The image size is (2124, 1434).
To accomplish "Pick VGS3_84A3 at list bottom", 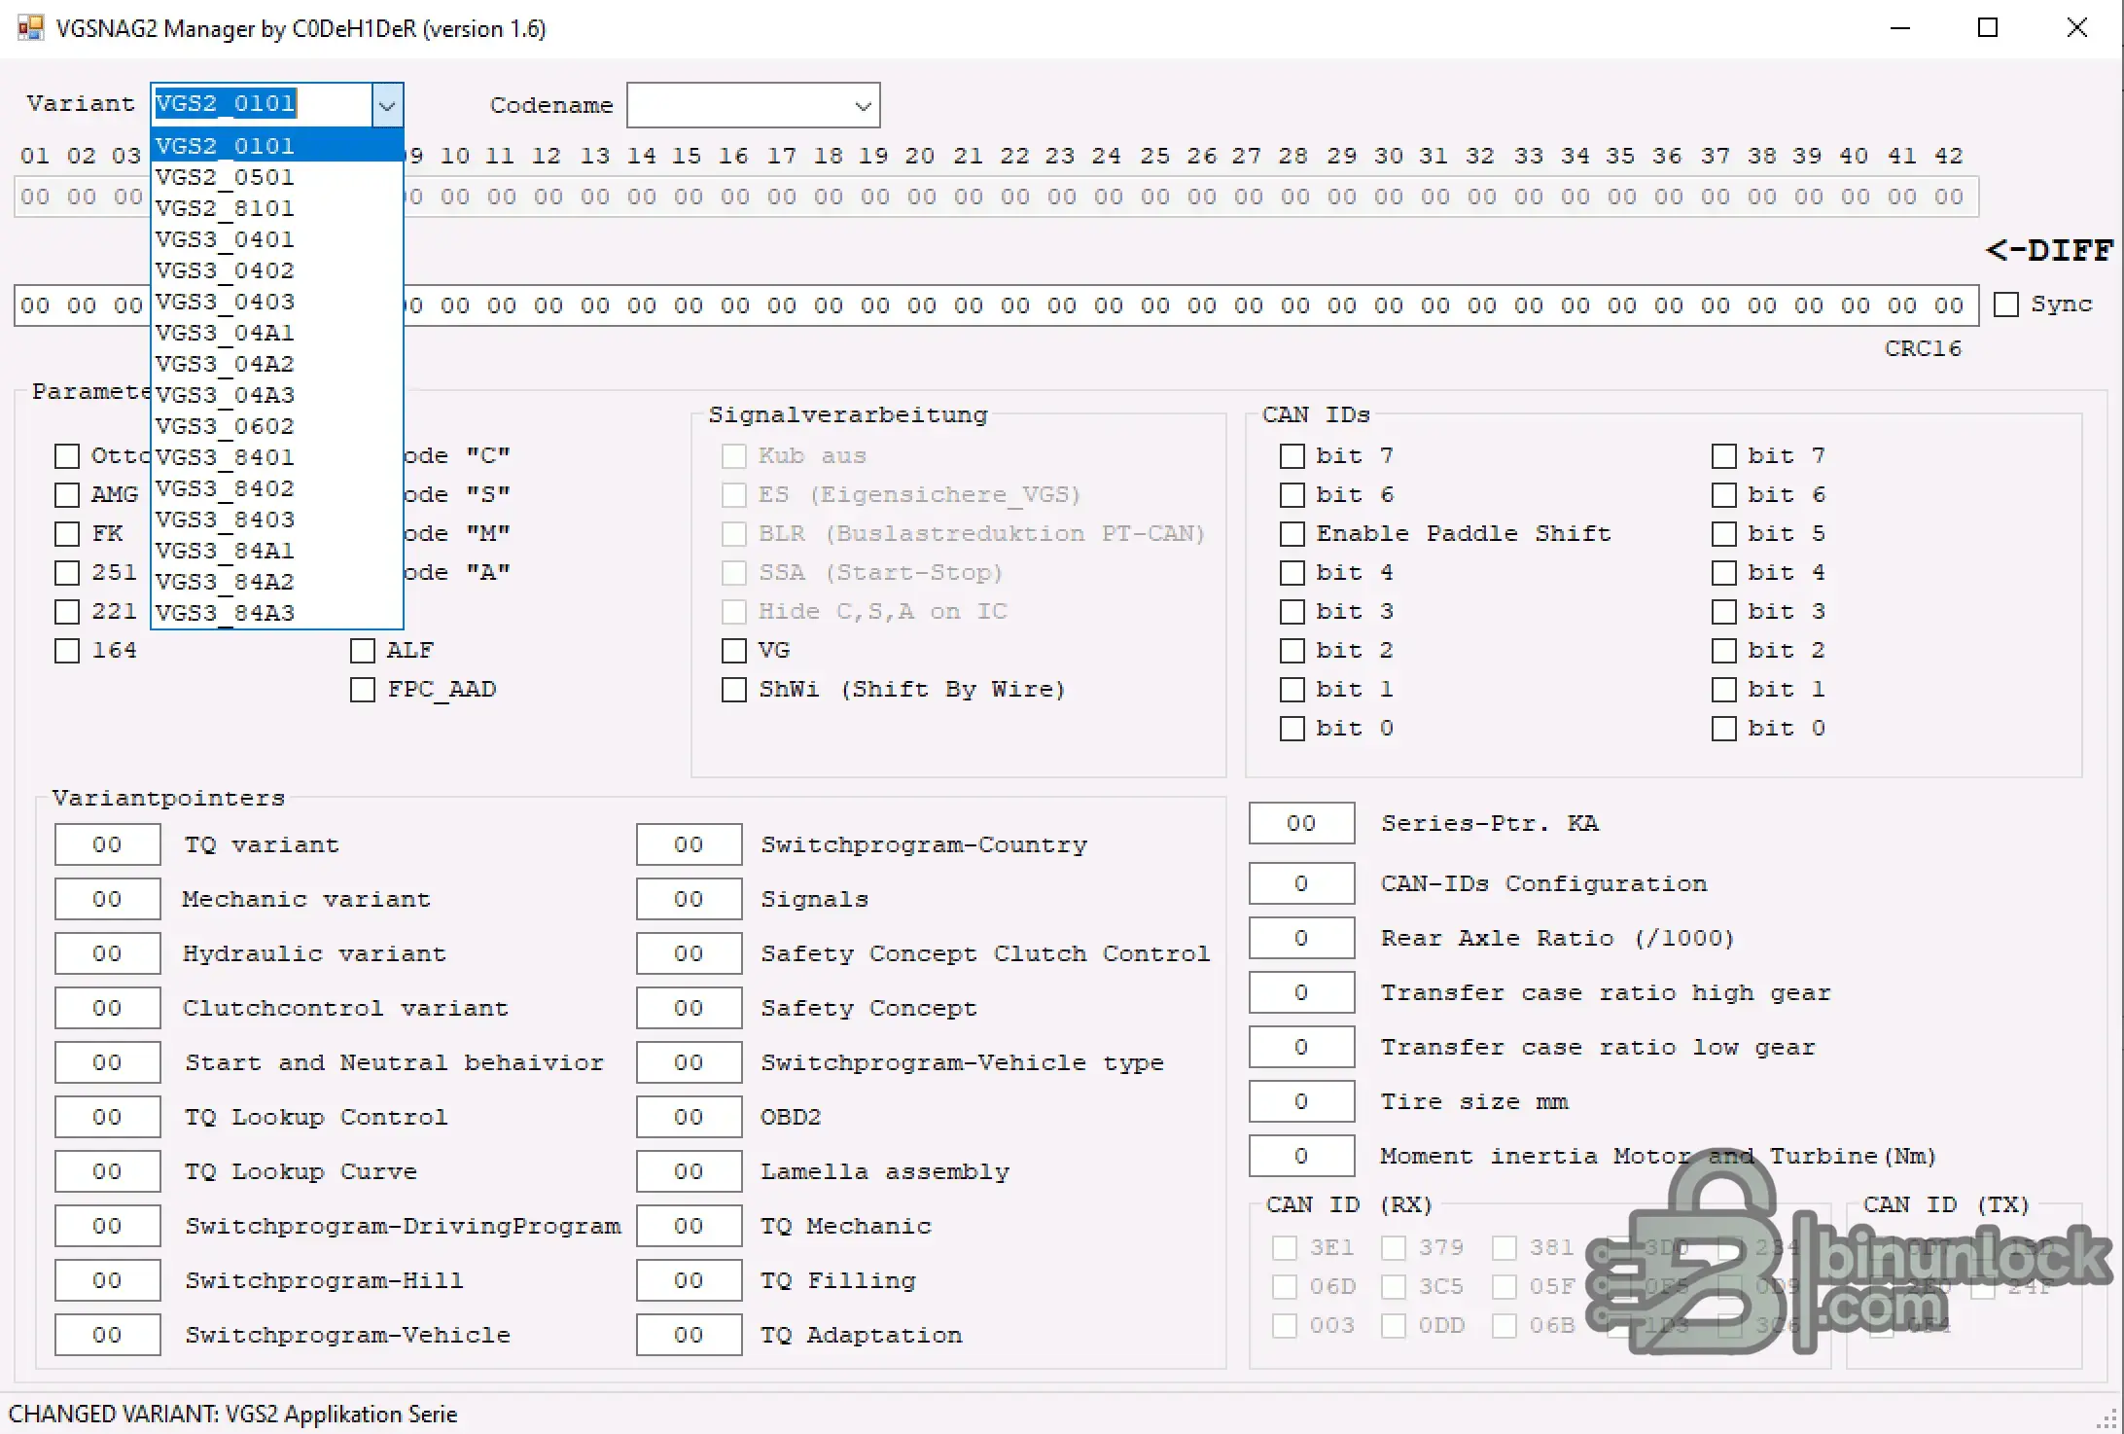I will pos(277,613).
